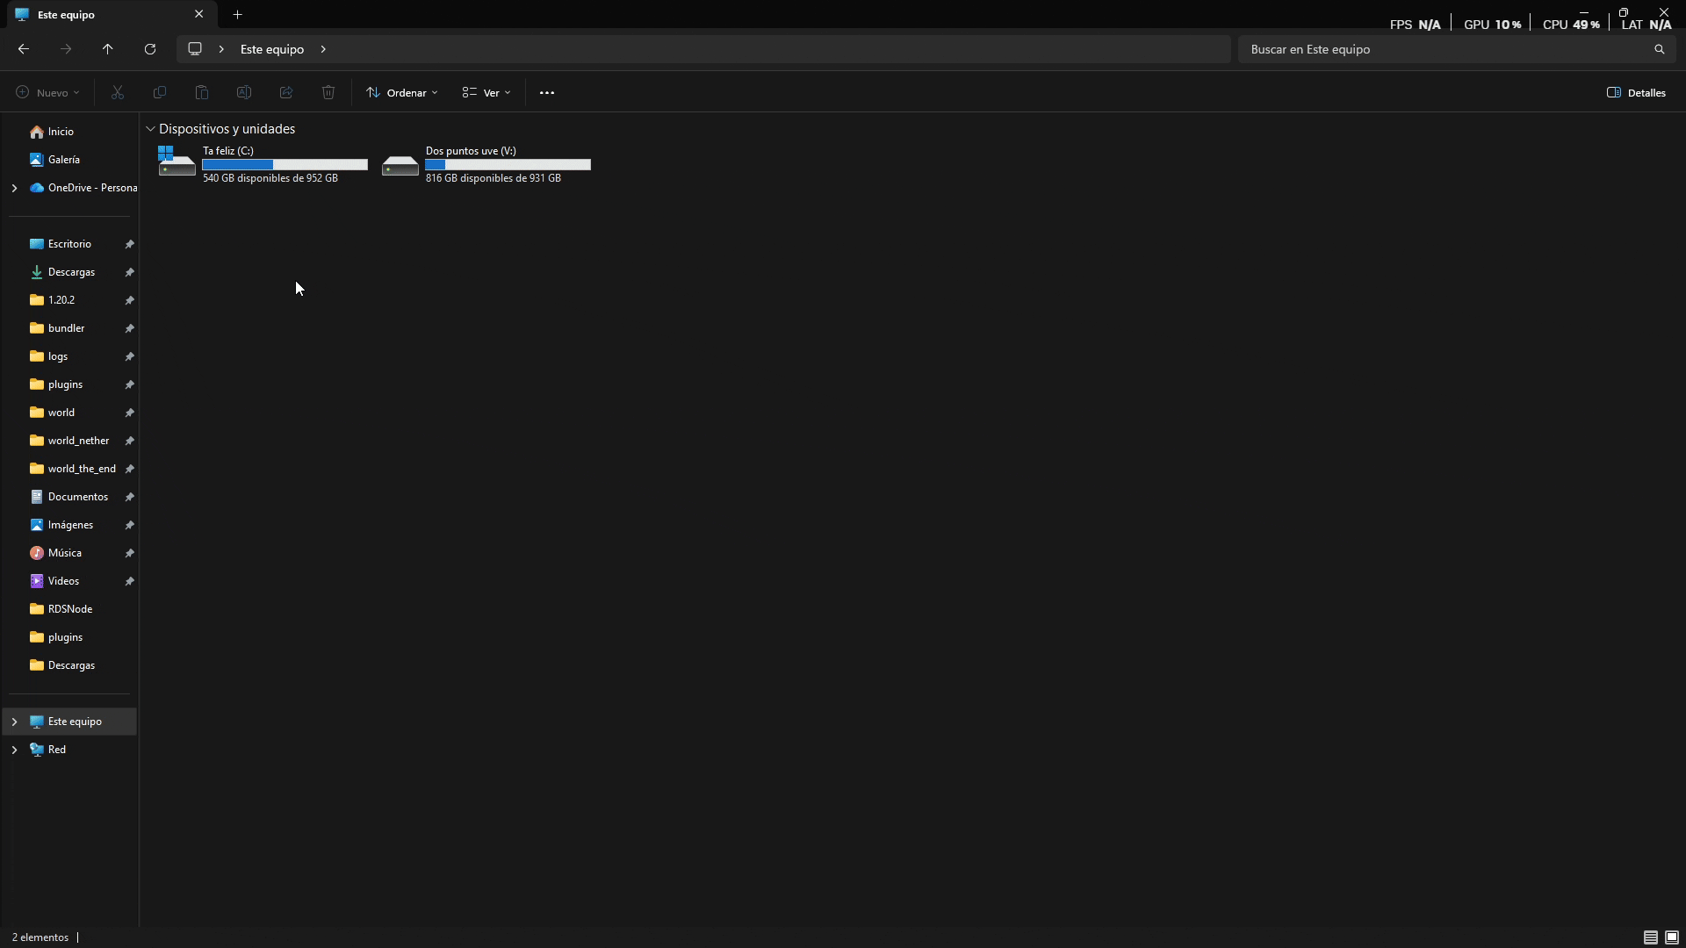Click the Cut scissors icon
This screenshot has height=948, width=1686.
(118, 92)
